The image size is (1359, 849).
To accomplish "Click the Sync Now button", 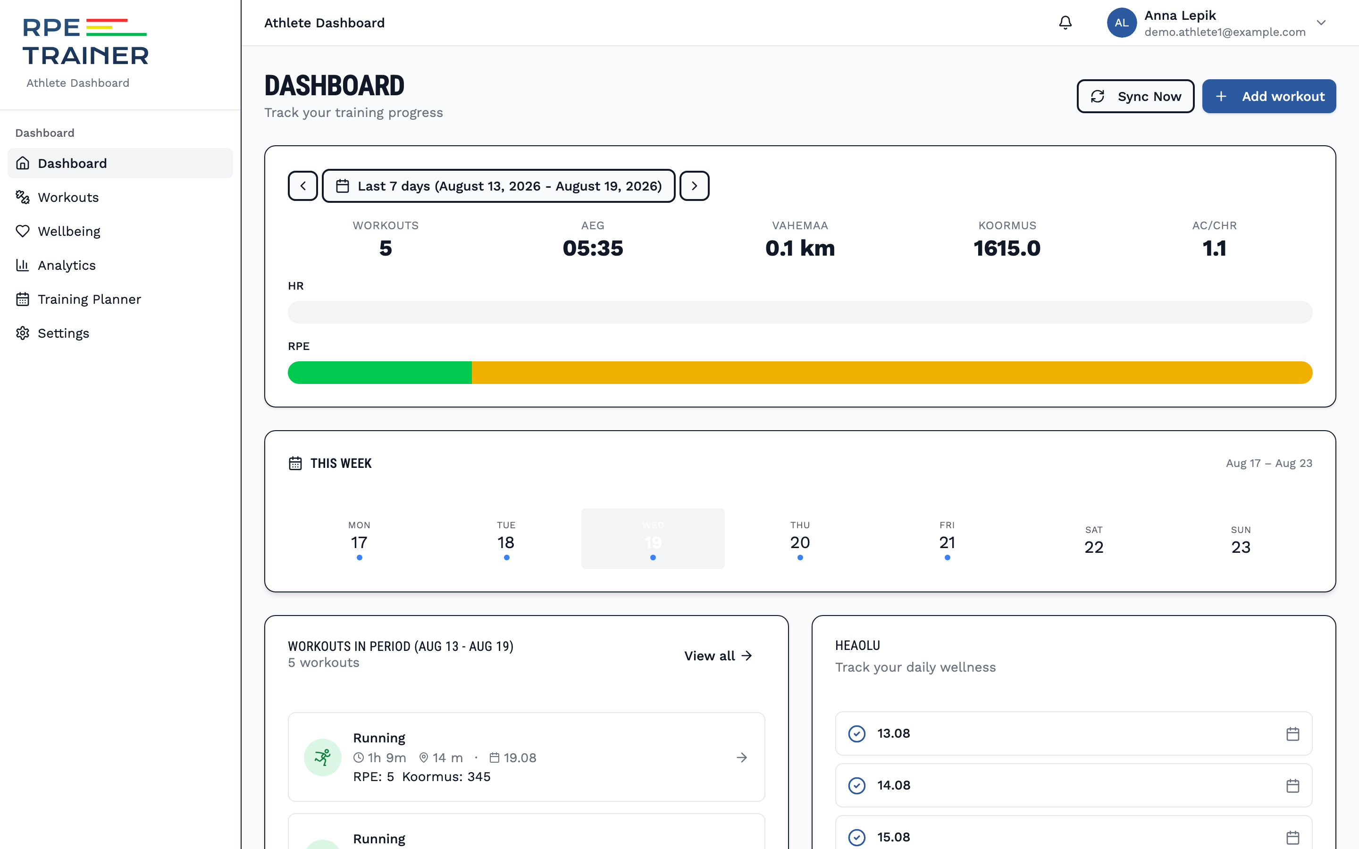I will click(1135, 97).
